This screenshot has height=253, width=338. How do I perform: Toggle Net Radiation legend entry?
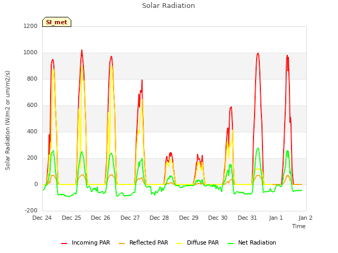(x=252, y=242)
